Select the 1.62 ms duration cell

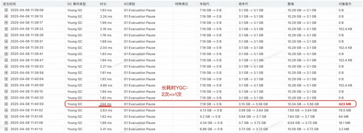click(x=106, y=117)
